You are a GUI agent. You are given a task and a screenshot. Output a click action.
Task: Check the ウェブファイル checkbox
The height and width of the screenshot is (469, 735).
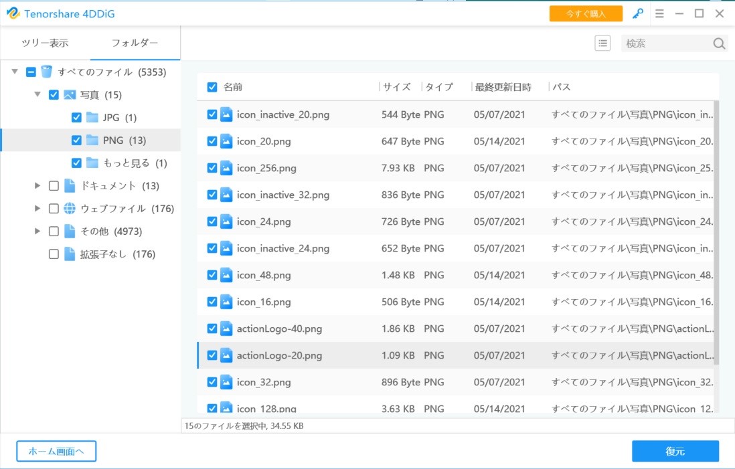point(54,209)
